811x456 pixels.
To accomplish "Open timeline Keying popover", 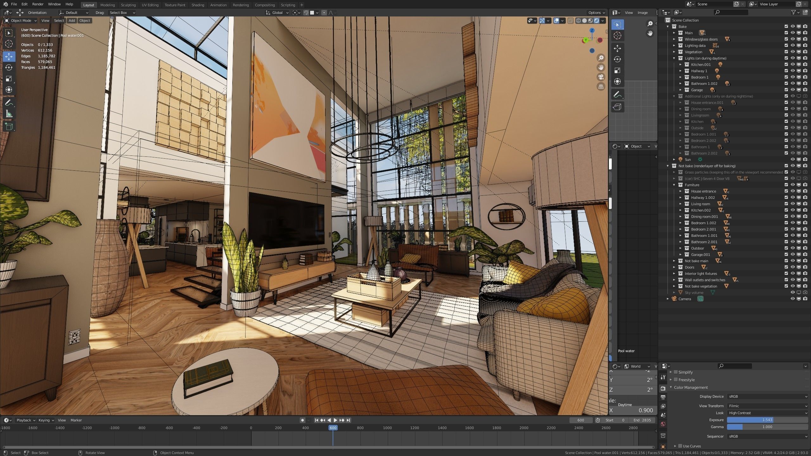I will [46, 420].
